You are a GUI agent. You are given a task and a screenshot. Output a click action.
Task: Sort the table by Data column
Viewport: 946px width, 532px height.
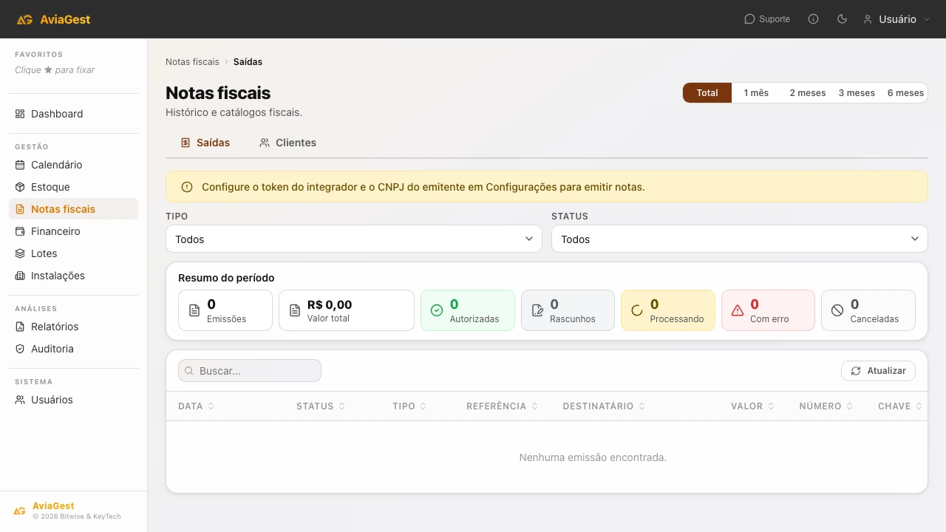point(197,406)
